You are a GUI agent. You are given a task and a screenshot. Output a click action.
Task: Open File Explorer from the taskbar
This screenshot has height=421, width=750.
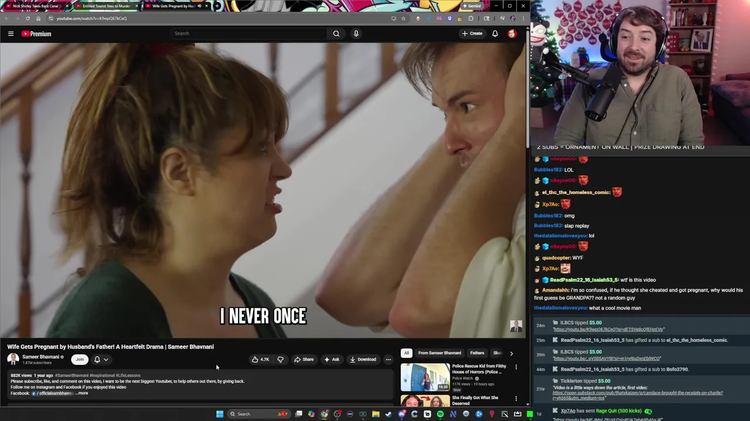376,414
